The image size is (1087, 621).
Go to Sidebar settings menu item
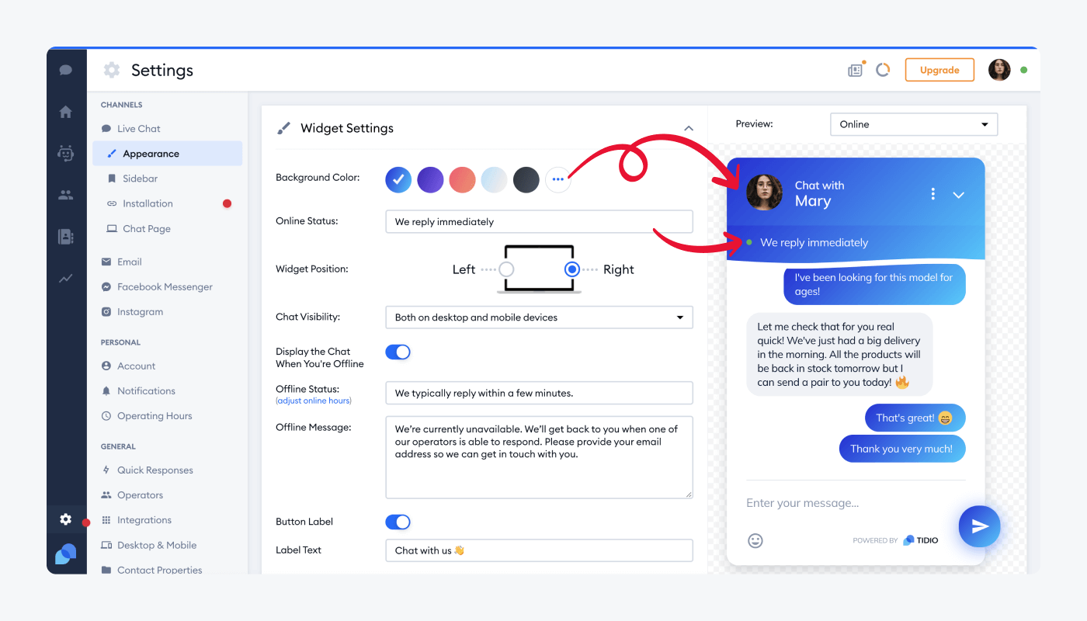[140, 179]
